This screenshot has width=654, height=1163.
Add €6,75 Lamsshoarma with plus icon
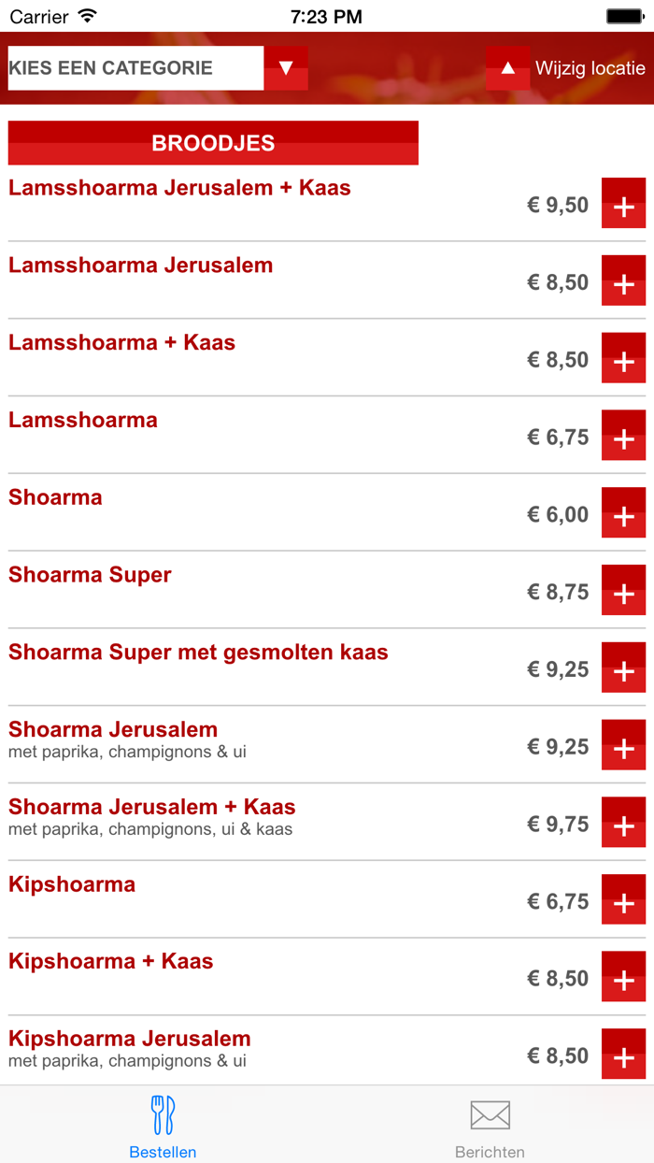tap(623, 436)
